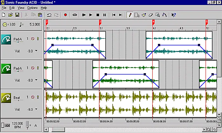Click the second Pad-A track icon
This screenshot has width=222, height=133.
click(6, 69)
